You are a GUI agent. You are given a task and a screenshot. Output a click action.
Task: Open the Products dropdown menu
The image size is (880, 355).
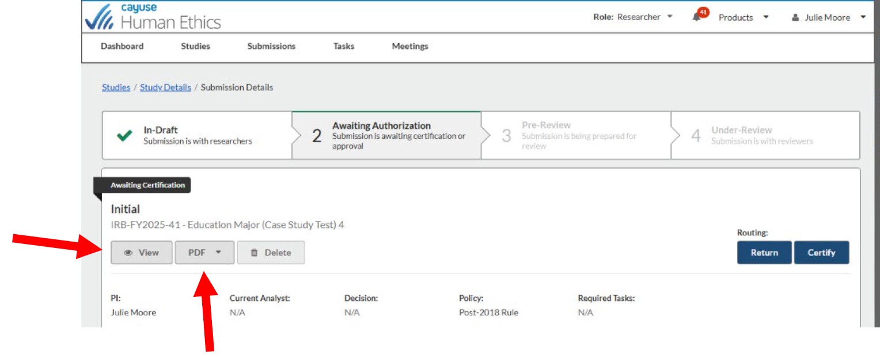pos(744,17)
